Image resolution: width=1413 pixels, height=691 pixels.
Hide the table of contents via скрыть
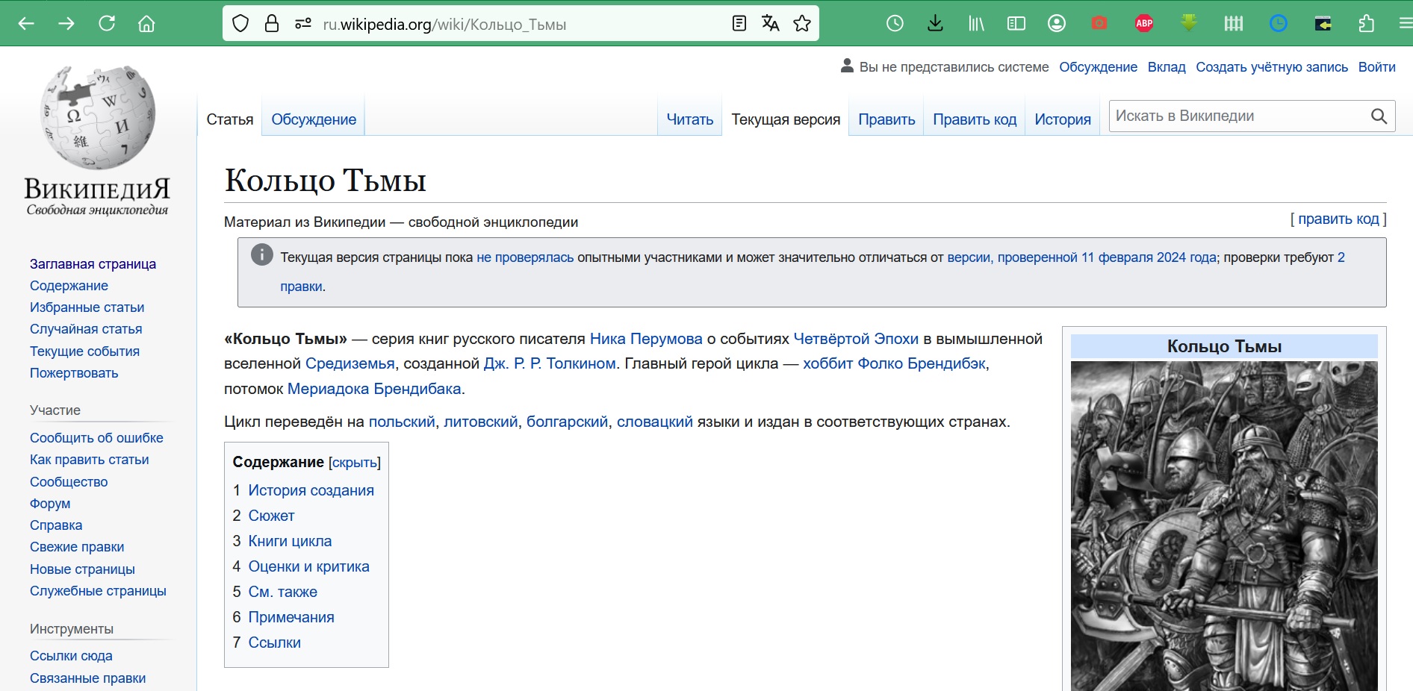[x=355, y=463]
